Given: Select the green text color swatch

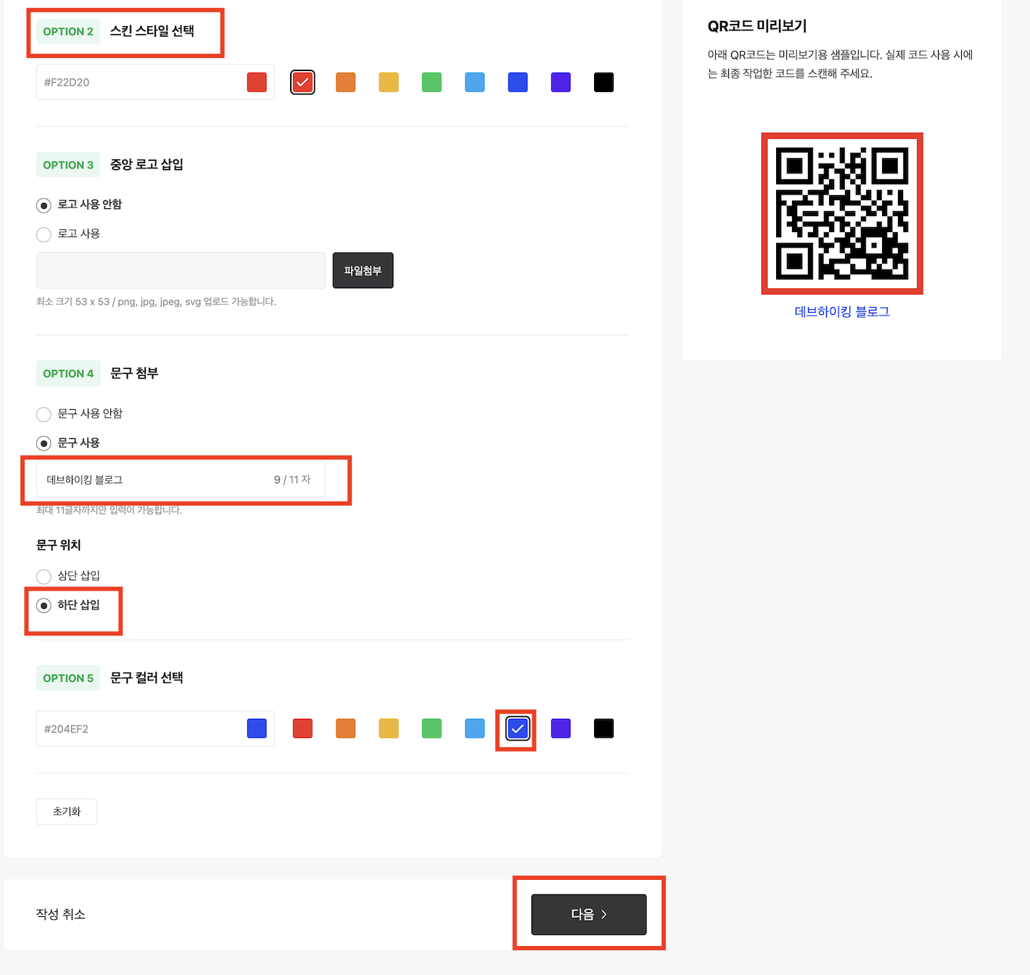Looking at the screenshot, I should 432,728.
